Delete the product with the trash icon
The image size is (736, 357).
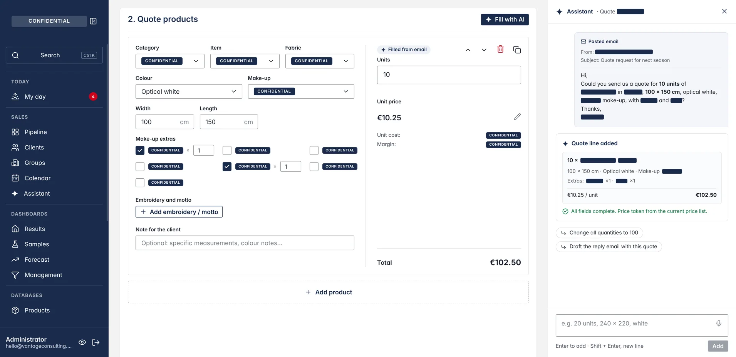[500, 49]
